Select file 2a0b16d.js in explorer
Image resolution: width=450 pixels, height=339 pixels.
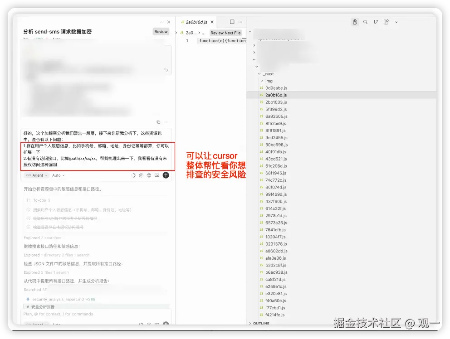pyautogui.click(x=276, y=95)
